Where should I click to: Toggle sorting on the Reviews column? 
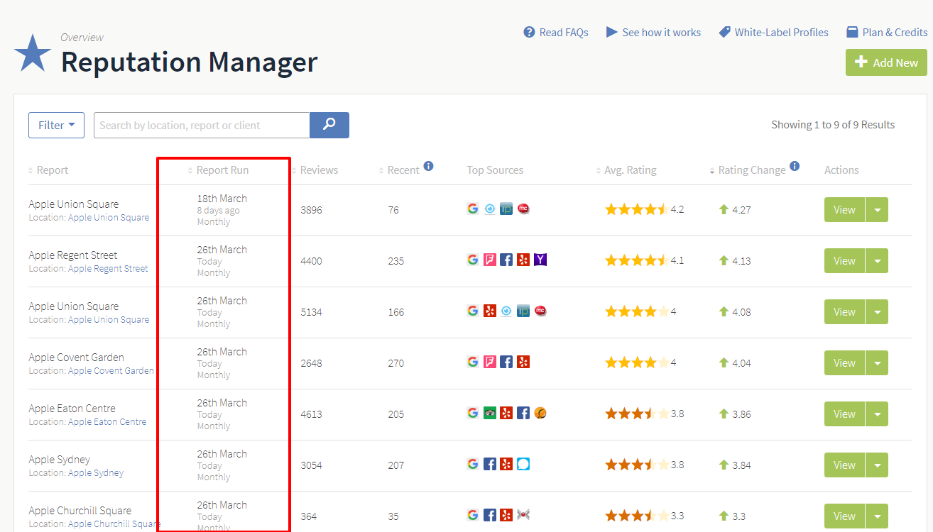click(x=319, y=170)
